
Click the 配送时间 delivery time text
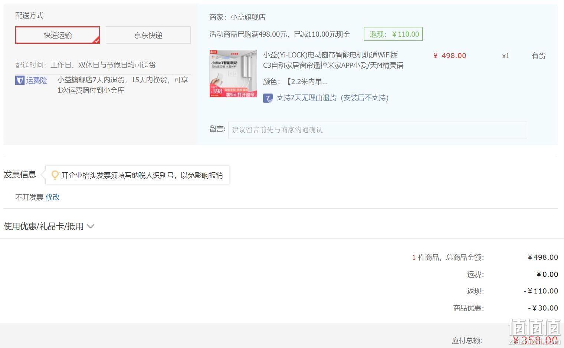tap(85, 65)
